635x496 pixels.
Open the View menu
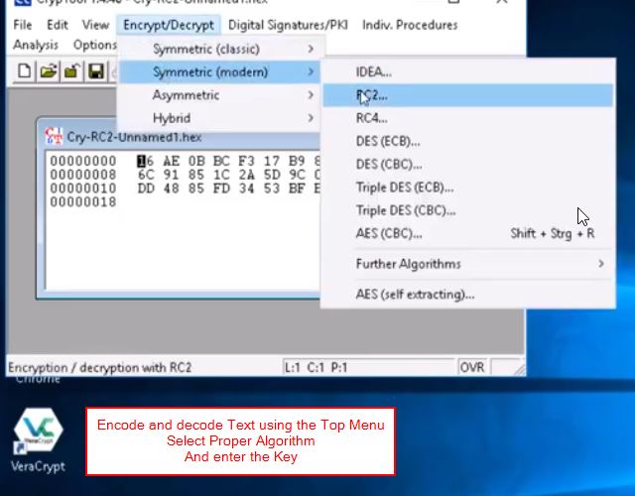pyautogui.click(x=95, y=25)
